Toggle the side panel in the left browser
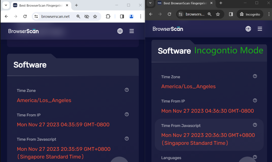The image size is (272, 162). click(122, 17)
